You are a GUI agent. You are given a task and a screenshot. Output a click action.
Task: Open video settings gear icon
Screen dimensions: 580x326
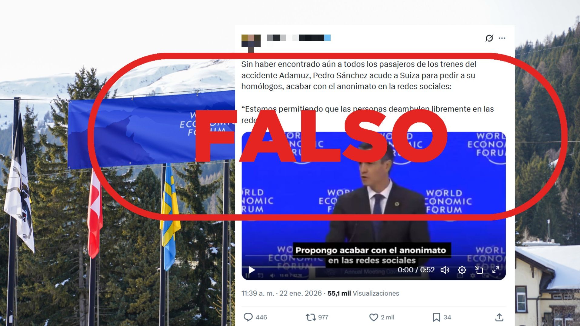[462, 270]
